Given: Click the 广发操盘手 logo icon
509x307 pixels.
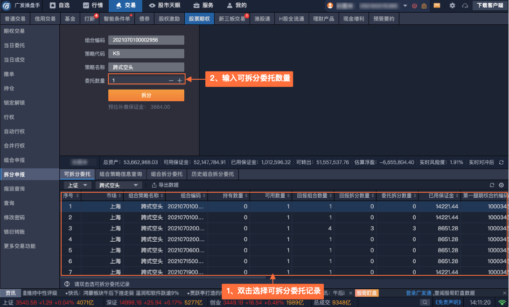Looking at the screenshot, I should [7, 6].
